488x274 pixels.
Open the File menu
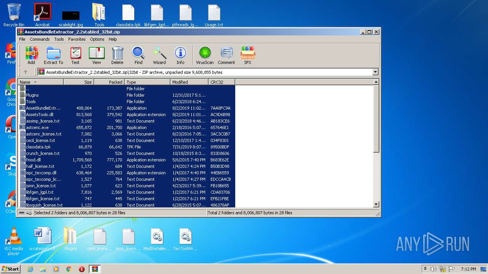pyautogui.click(x=22, y=39)
